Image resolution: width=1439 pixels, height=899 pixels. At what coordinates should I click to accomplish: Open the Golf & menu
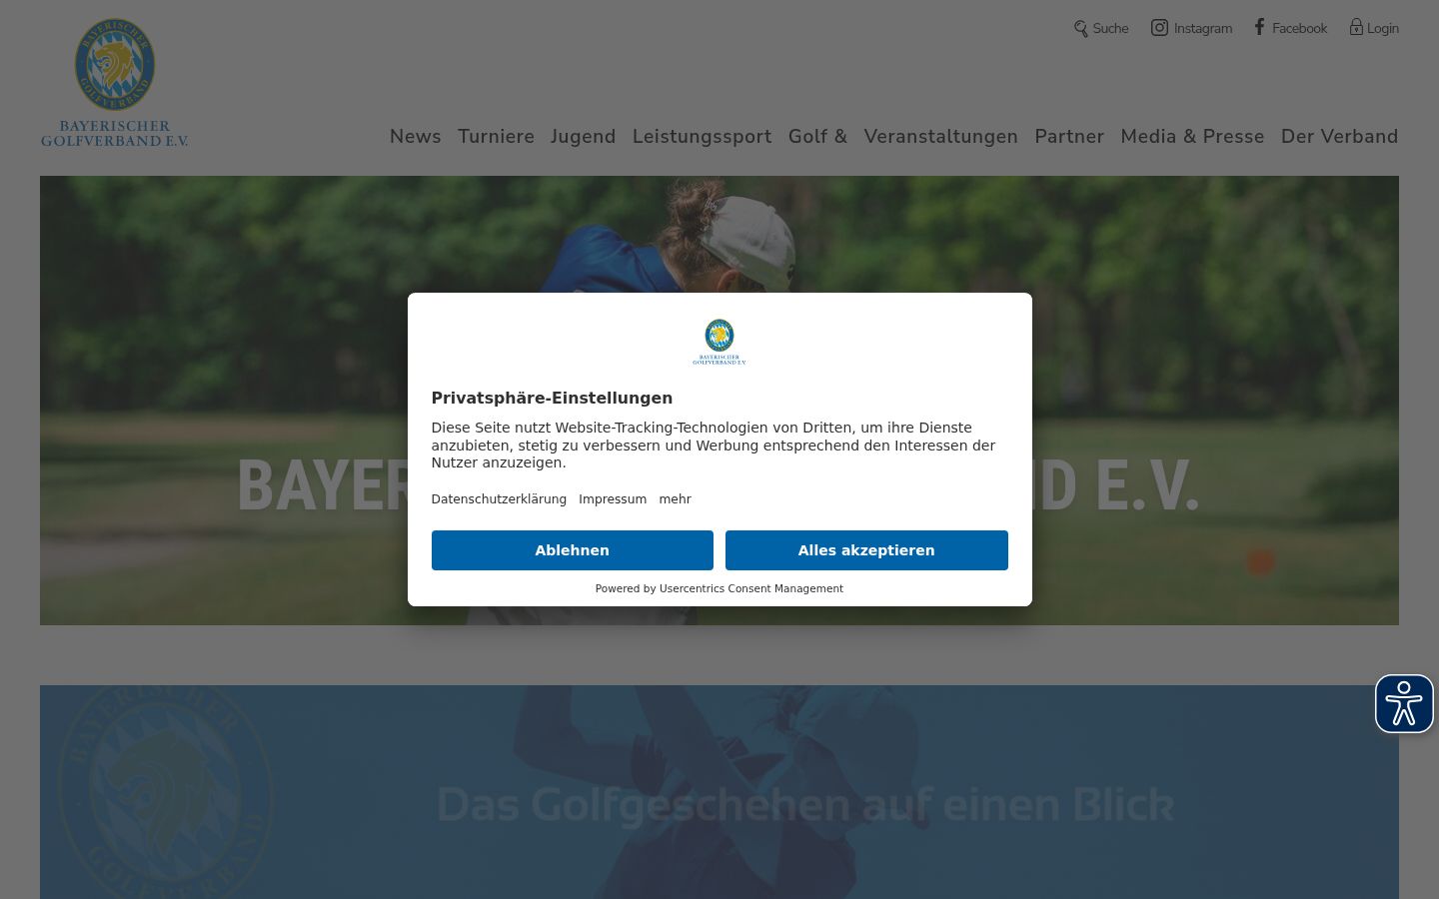(817, 137)
